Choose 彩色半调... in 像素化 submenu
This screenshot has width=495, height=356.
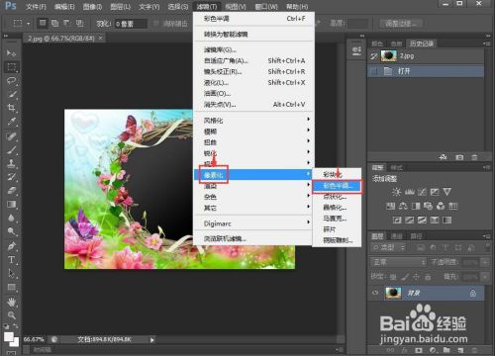pyautogui.click(x=337, y=186)
